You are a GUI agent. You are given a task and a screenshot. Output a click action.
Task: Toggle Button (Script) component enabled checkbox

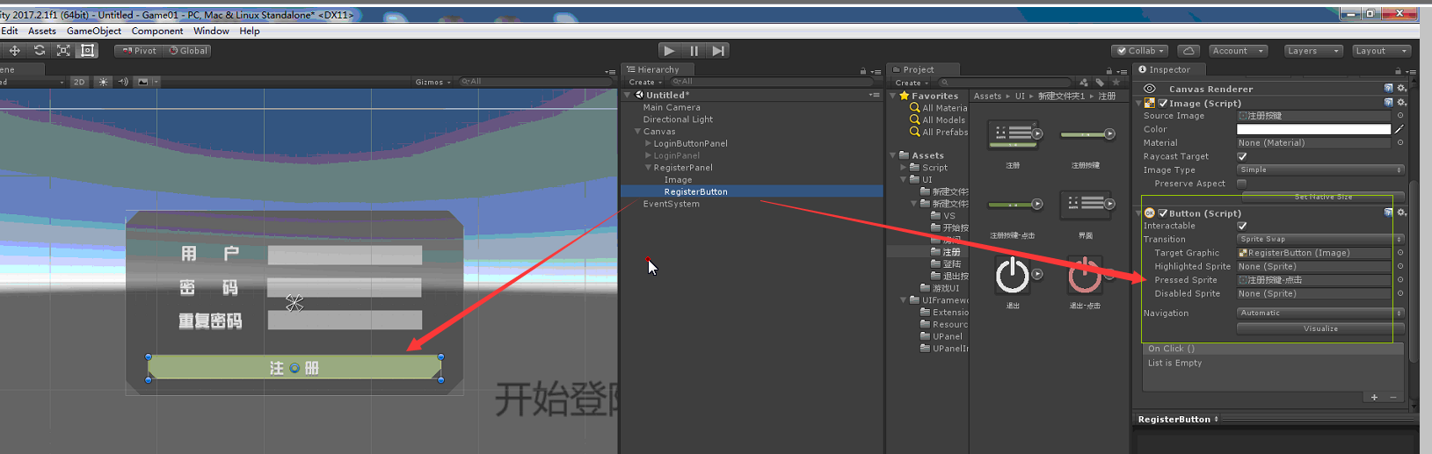[x=1163, y=213]
